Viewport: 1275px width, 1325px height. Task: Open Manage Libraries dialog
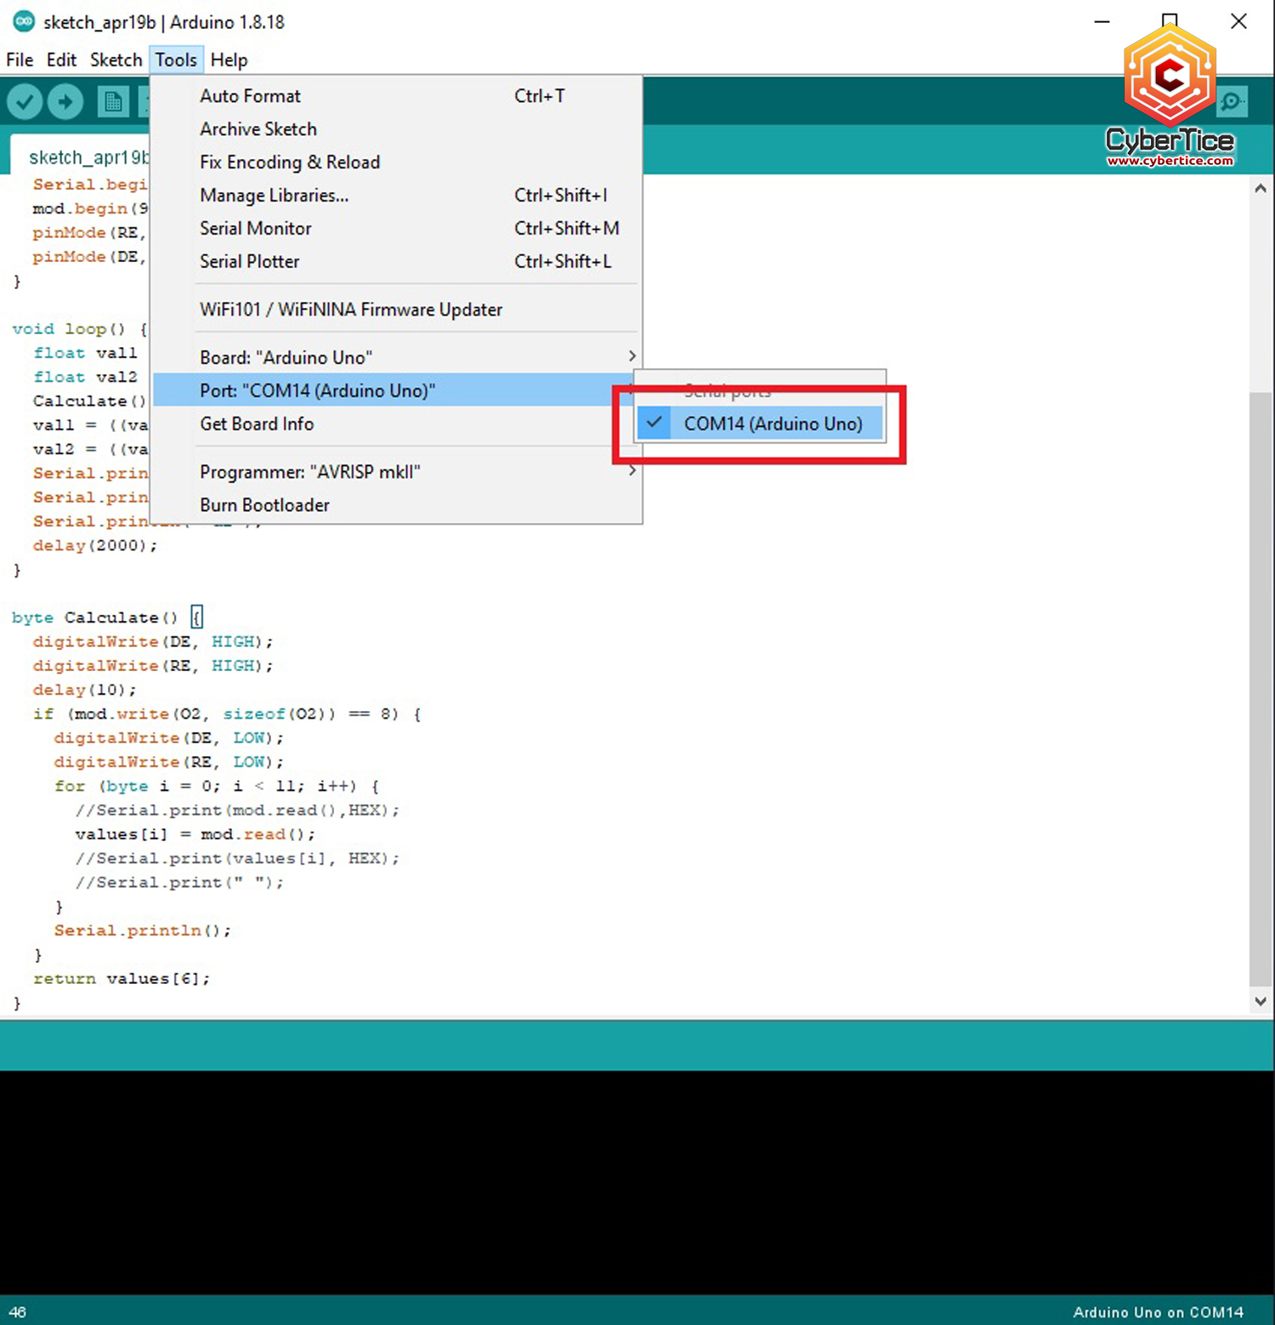coord(274,195)
